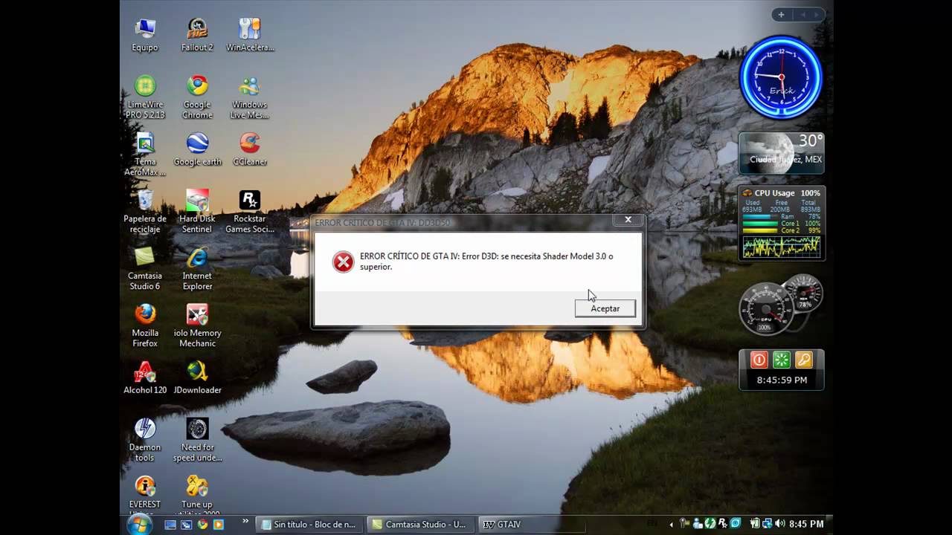This screenshot has height=535, width=952.
Task: Launch Chrome from quick launch bar
Action: pos(202,525)
